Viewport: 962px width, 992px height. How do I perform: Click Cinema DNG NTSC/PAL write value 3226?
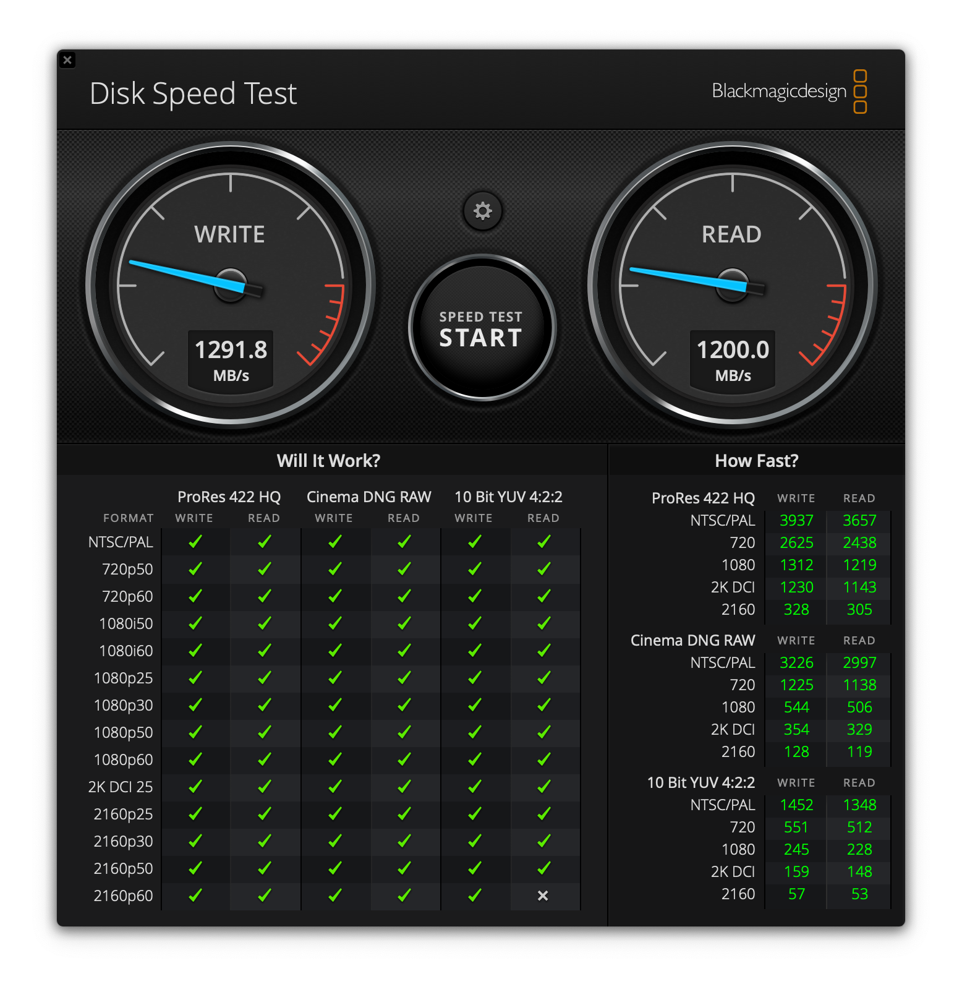(x=796, y=663)
